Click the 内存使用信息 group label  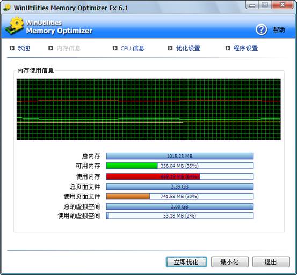35,71
